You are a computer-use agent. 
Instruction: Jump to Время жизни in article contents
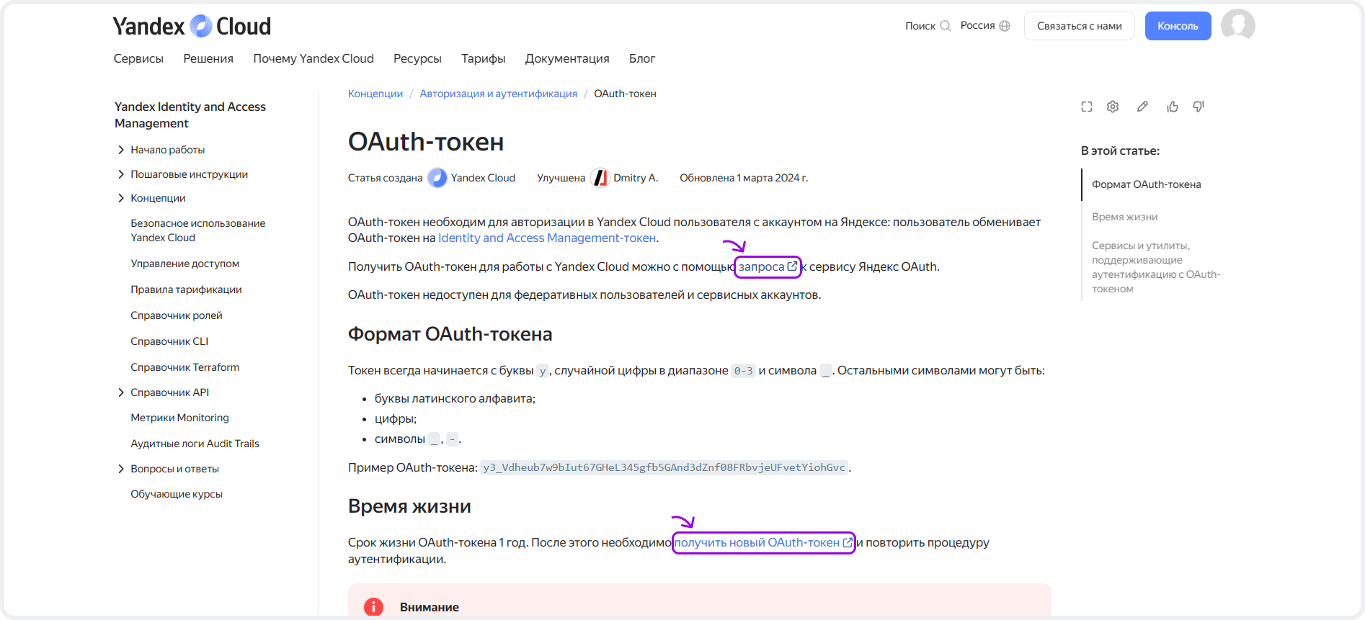tap(1124, 217)
